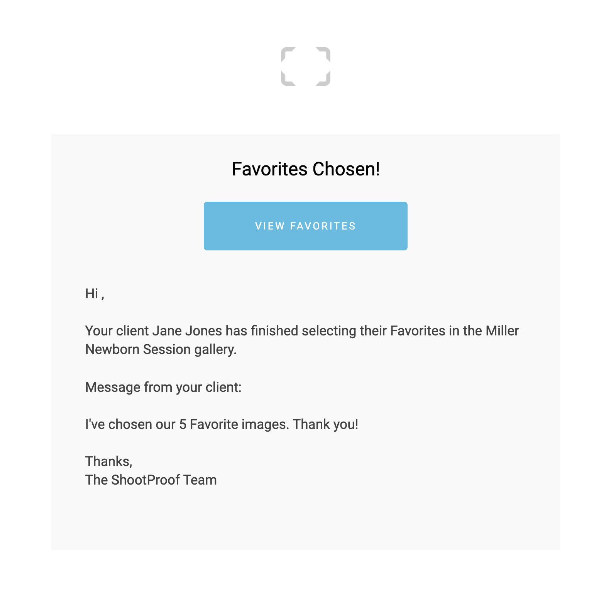This screenshot has width=616, height=592.
Task: Click the top-left corner bracket of the logo
Action: (x=288, y=54)
